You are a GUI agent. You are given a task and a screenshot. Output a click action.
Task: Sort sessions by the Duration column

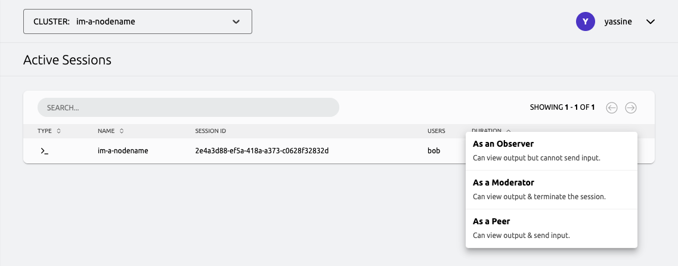click(491, 131)
